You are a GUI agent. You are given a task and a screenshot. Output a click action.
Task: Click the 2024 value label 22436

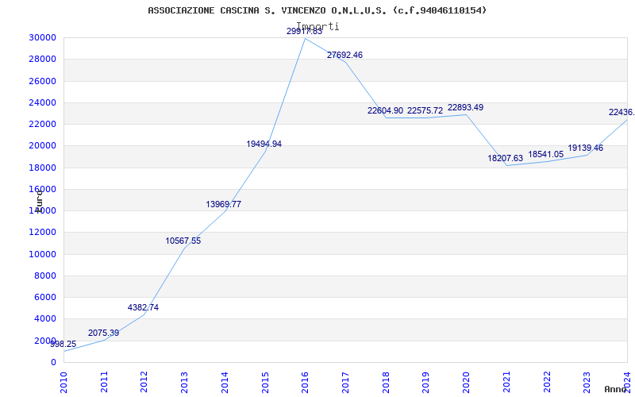pyautogui.click(x=622, y=112)
